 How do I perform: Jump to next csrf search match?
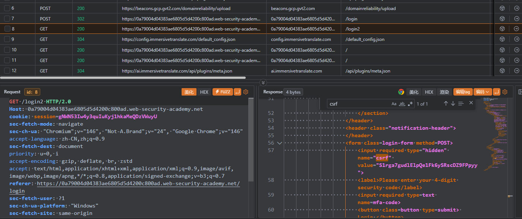453,104
